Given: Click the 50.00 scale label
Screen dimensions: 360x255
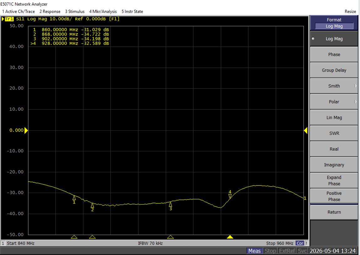Looking at the screenshot, I should [x=17, y=26].
